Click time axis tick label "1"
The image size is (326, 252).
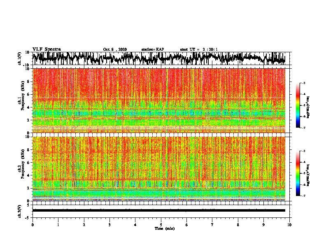click(58, 225)
